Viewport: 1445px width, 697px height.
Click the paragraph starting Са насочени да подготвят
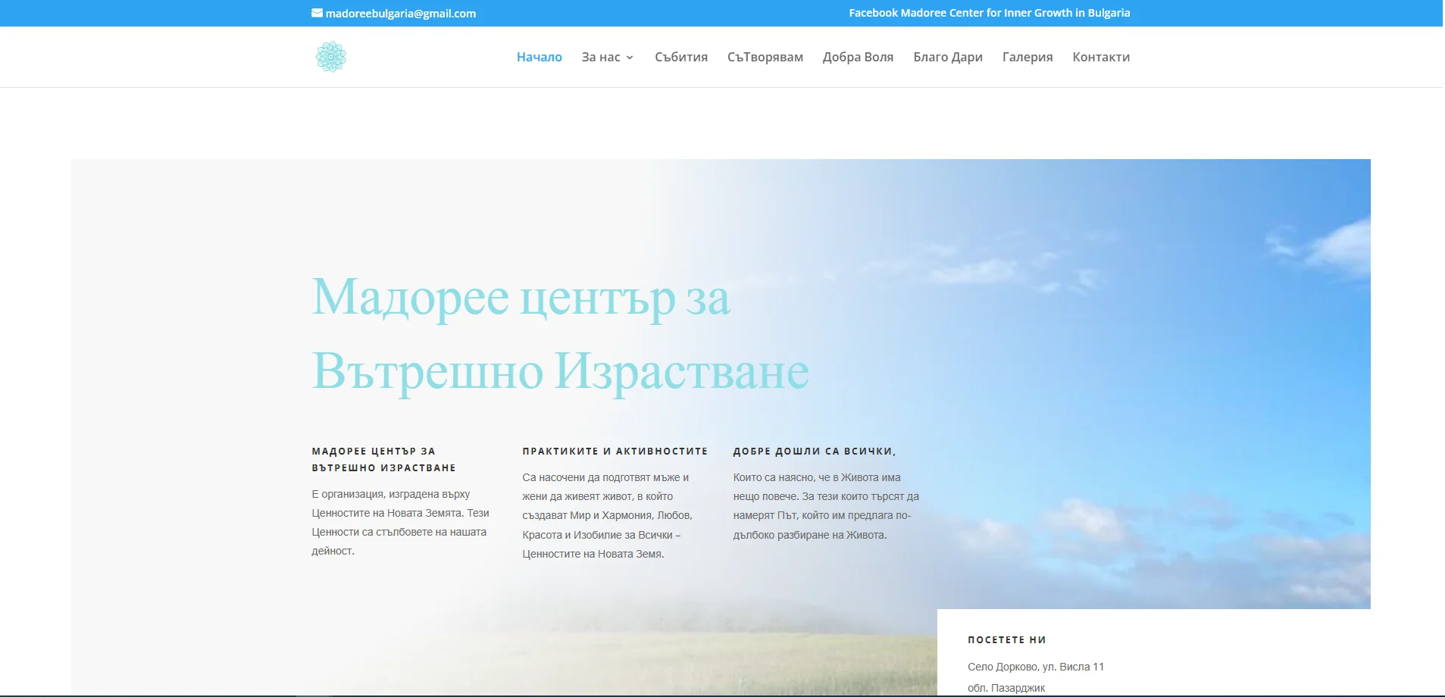point(608,516)
